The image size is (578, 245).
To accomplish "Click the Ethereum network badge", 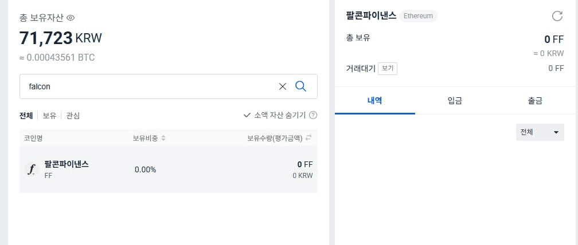I will click(418, 16).
